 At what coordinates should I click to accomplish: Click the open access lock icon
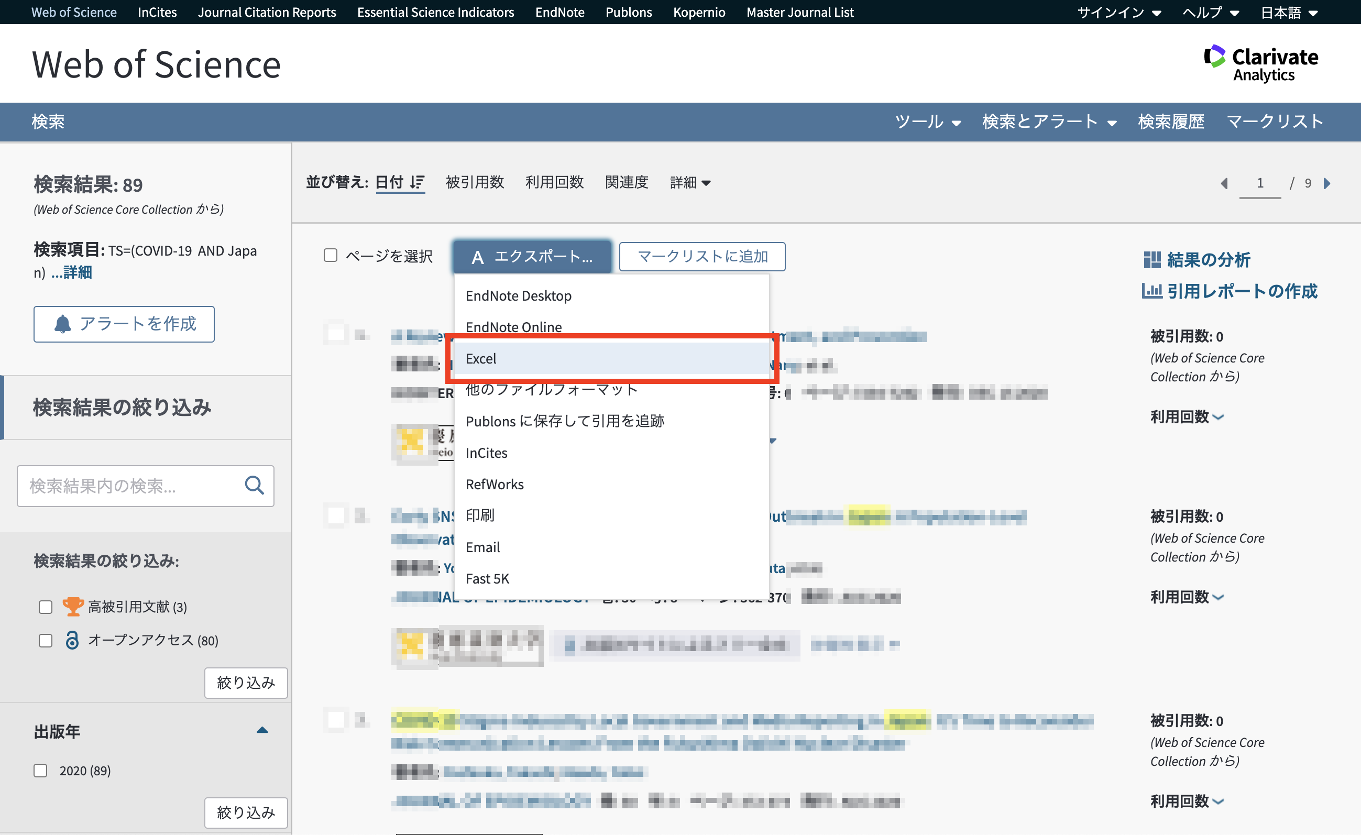(x=72, y=640)
